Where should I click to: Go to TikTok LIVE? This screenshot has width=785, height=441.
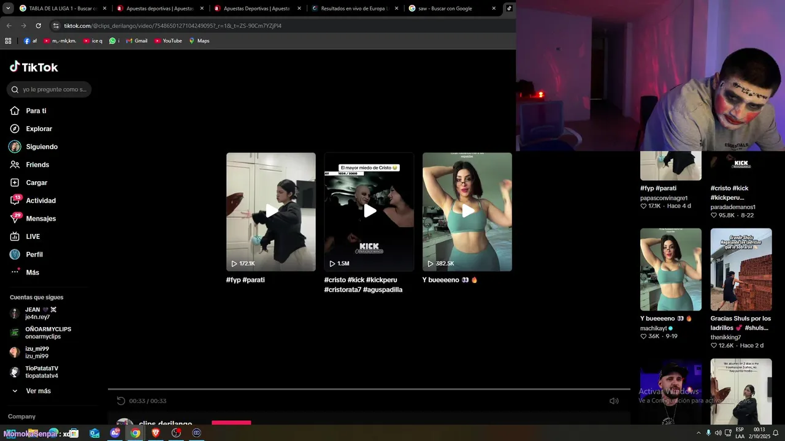coord(25,236)
